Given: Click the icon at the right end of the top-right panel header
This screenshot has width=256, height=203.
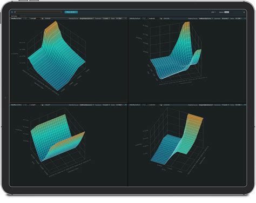Looking at the screenshot, I should tap(245, 18).
